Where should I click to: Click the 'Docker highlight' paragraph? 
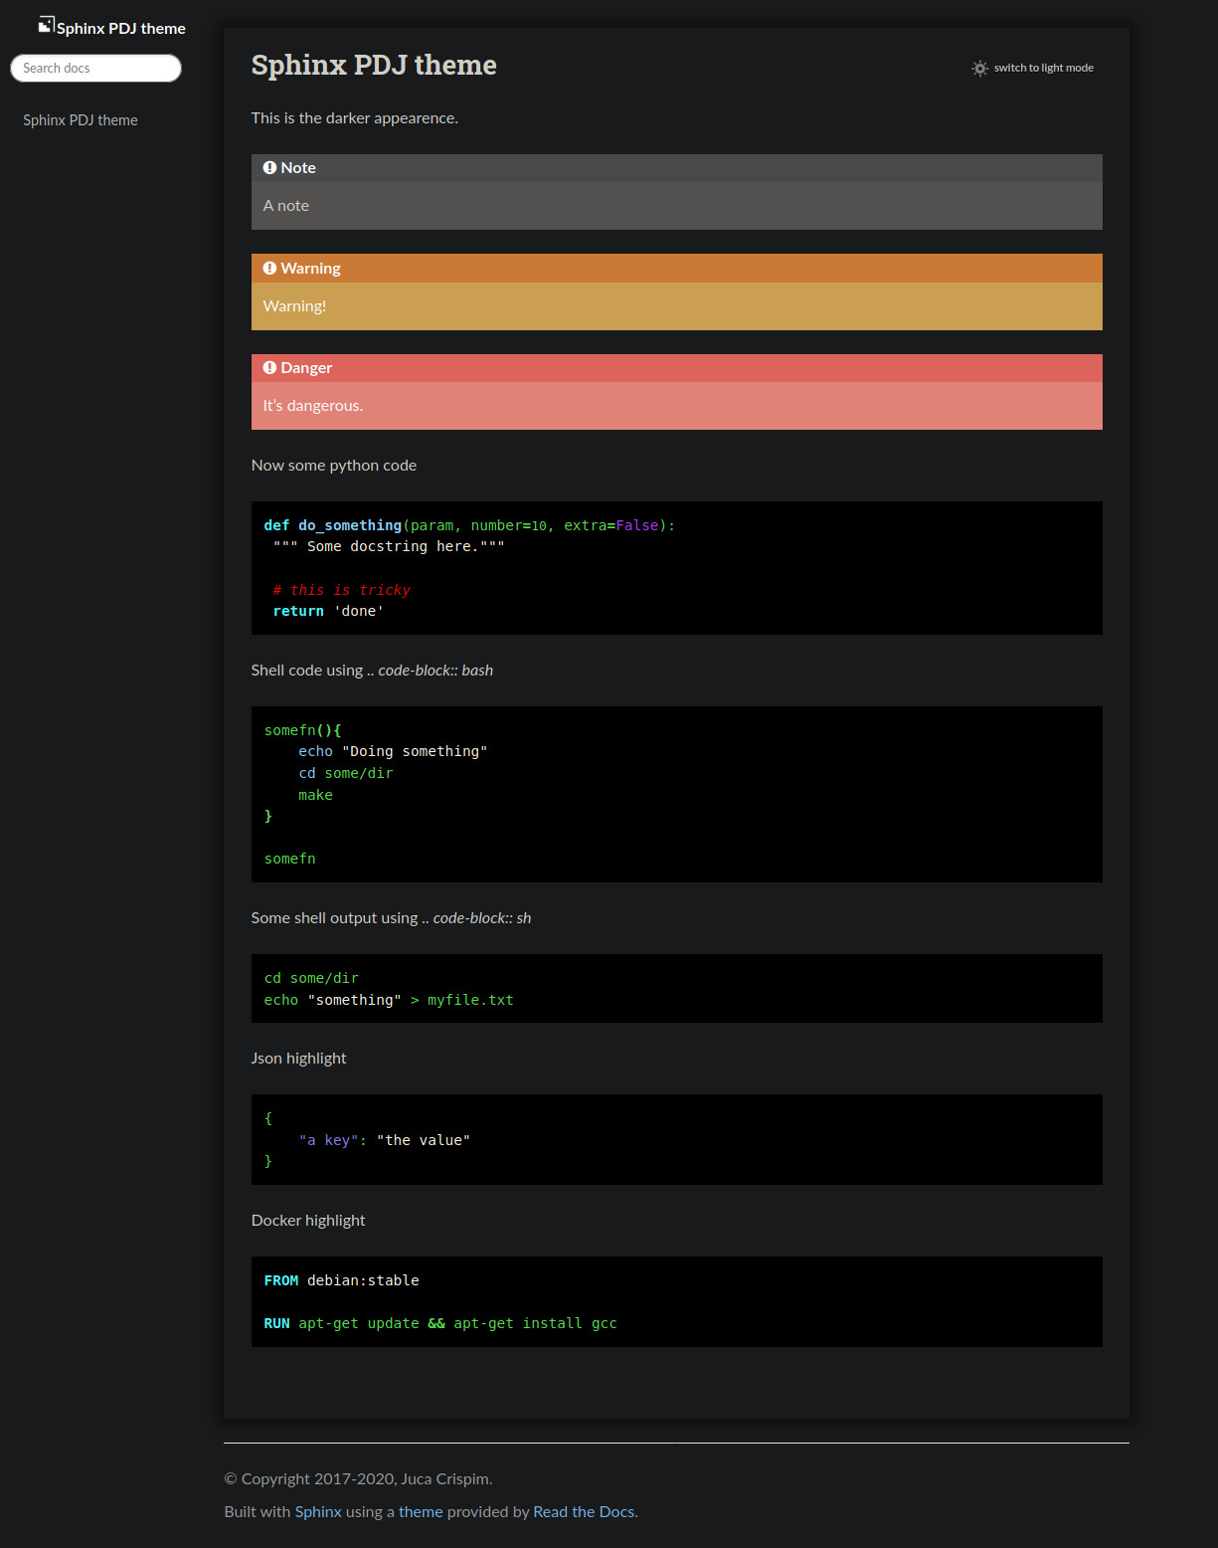click(308, 1221)
